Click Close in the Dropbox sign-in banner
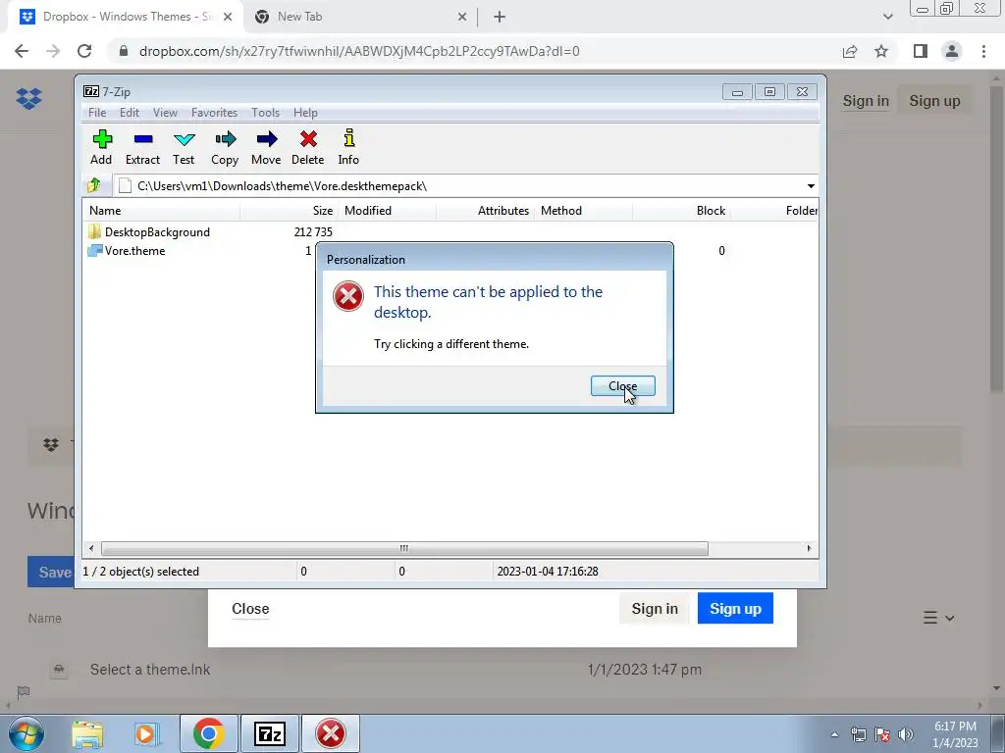 (x=250, y=608)
